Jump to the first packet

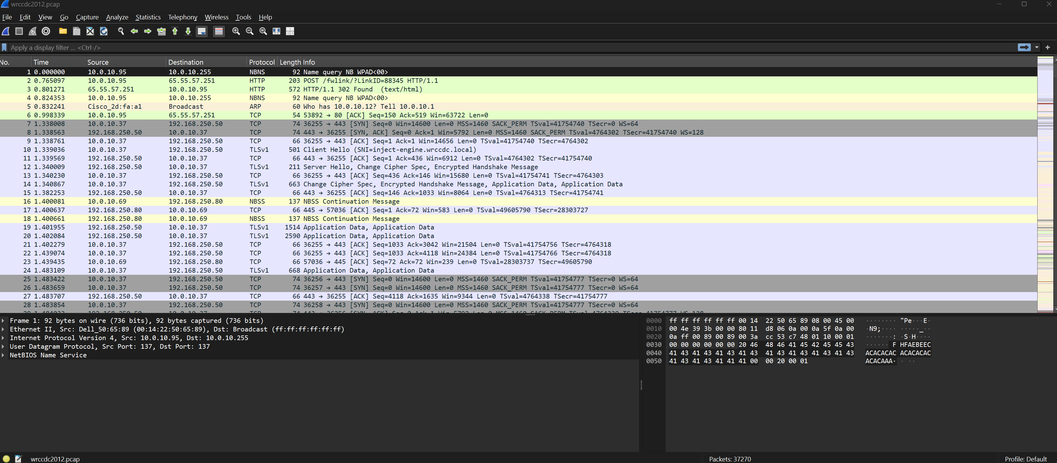175,31
